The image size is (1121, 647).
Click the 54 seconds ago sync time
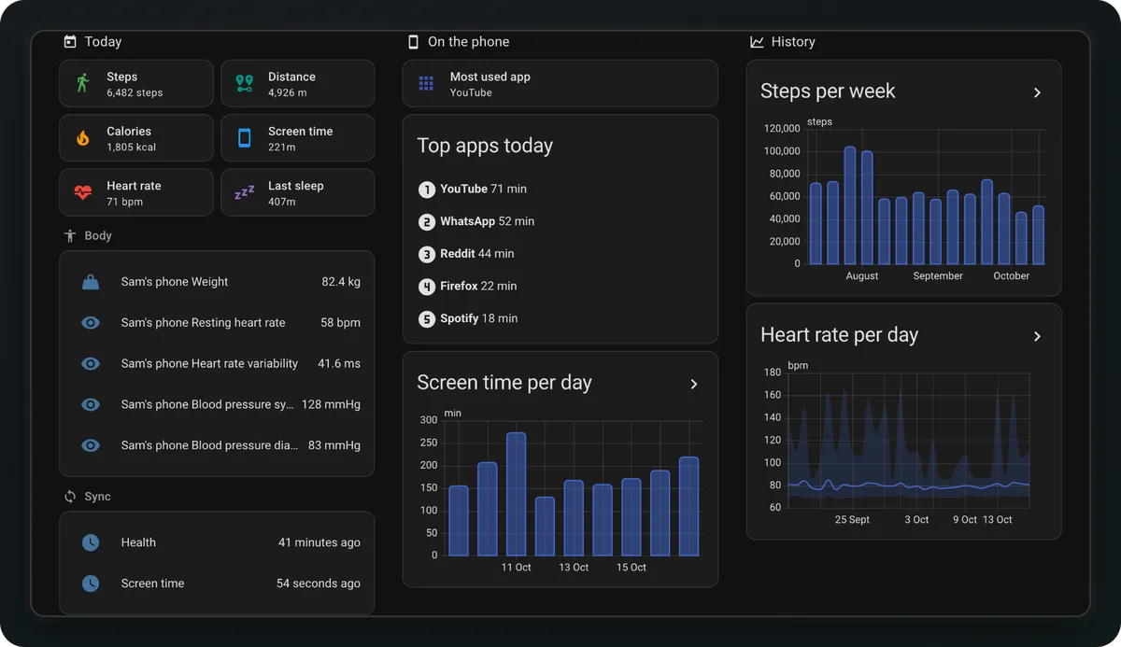pos(319,584)
